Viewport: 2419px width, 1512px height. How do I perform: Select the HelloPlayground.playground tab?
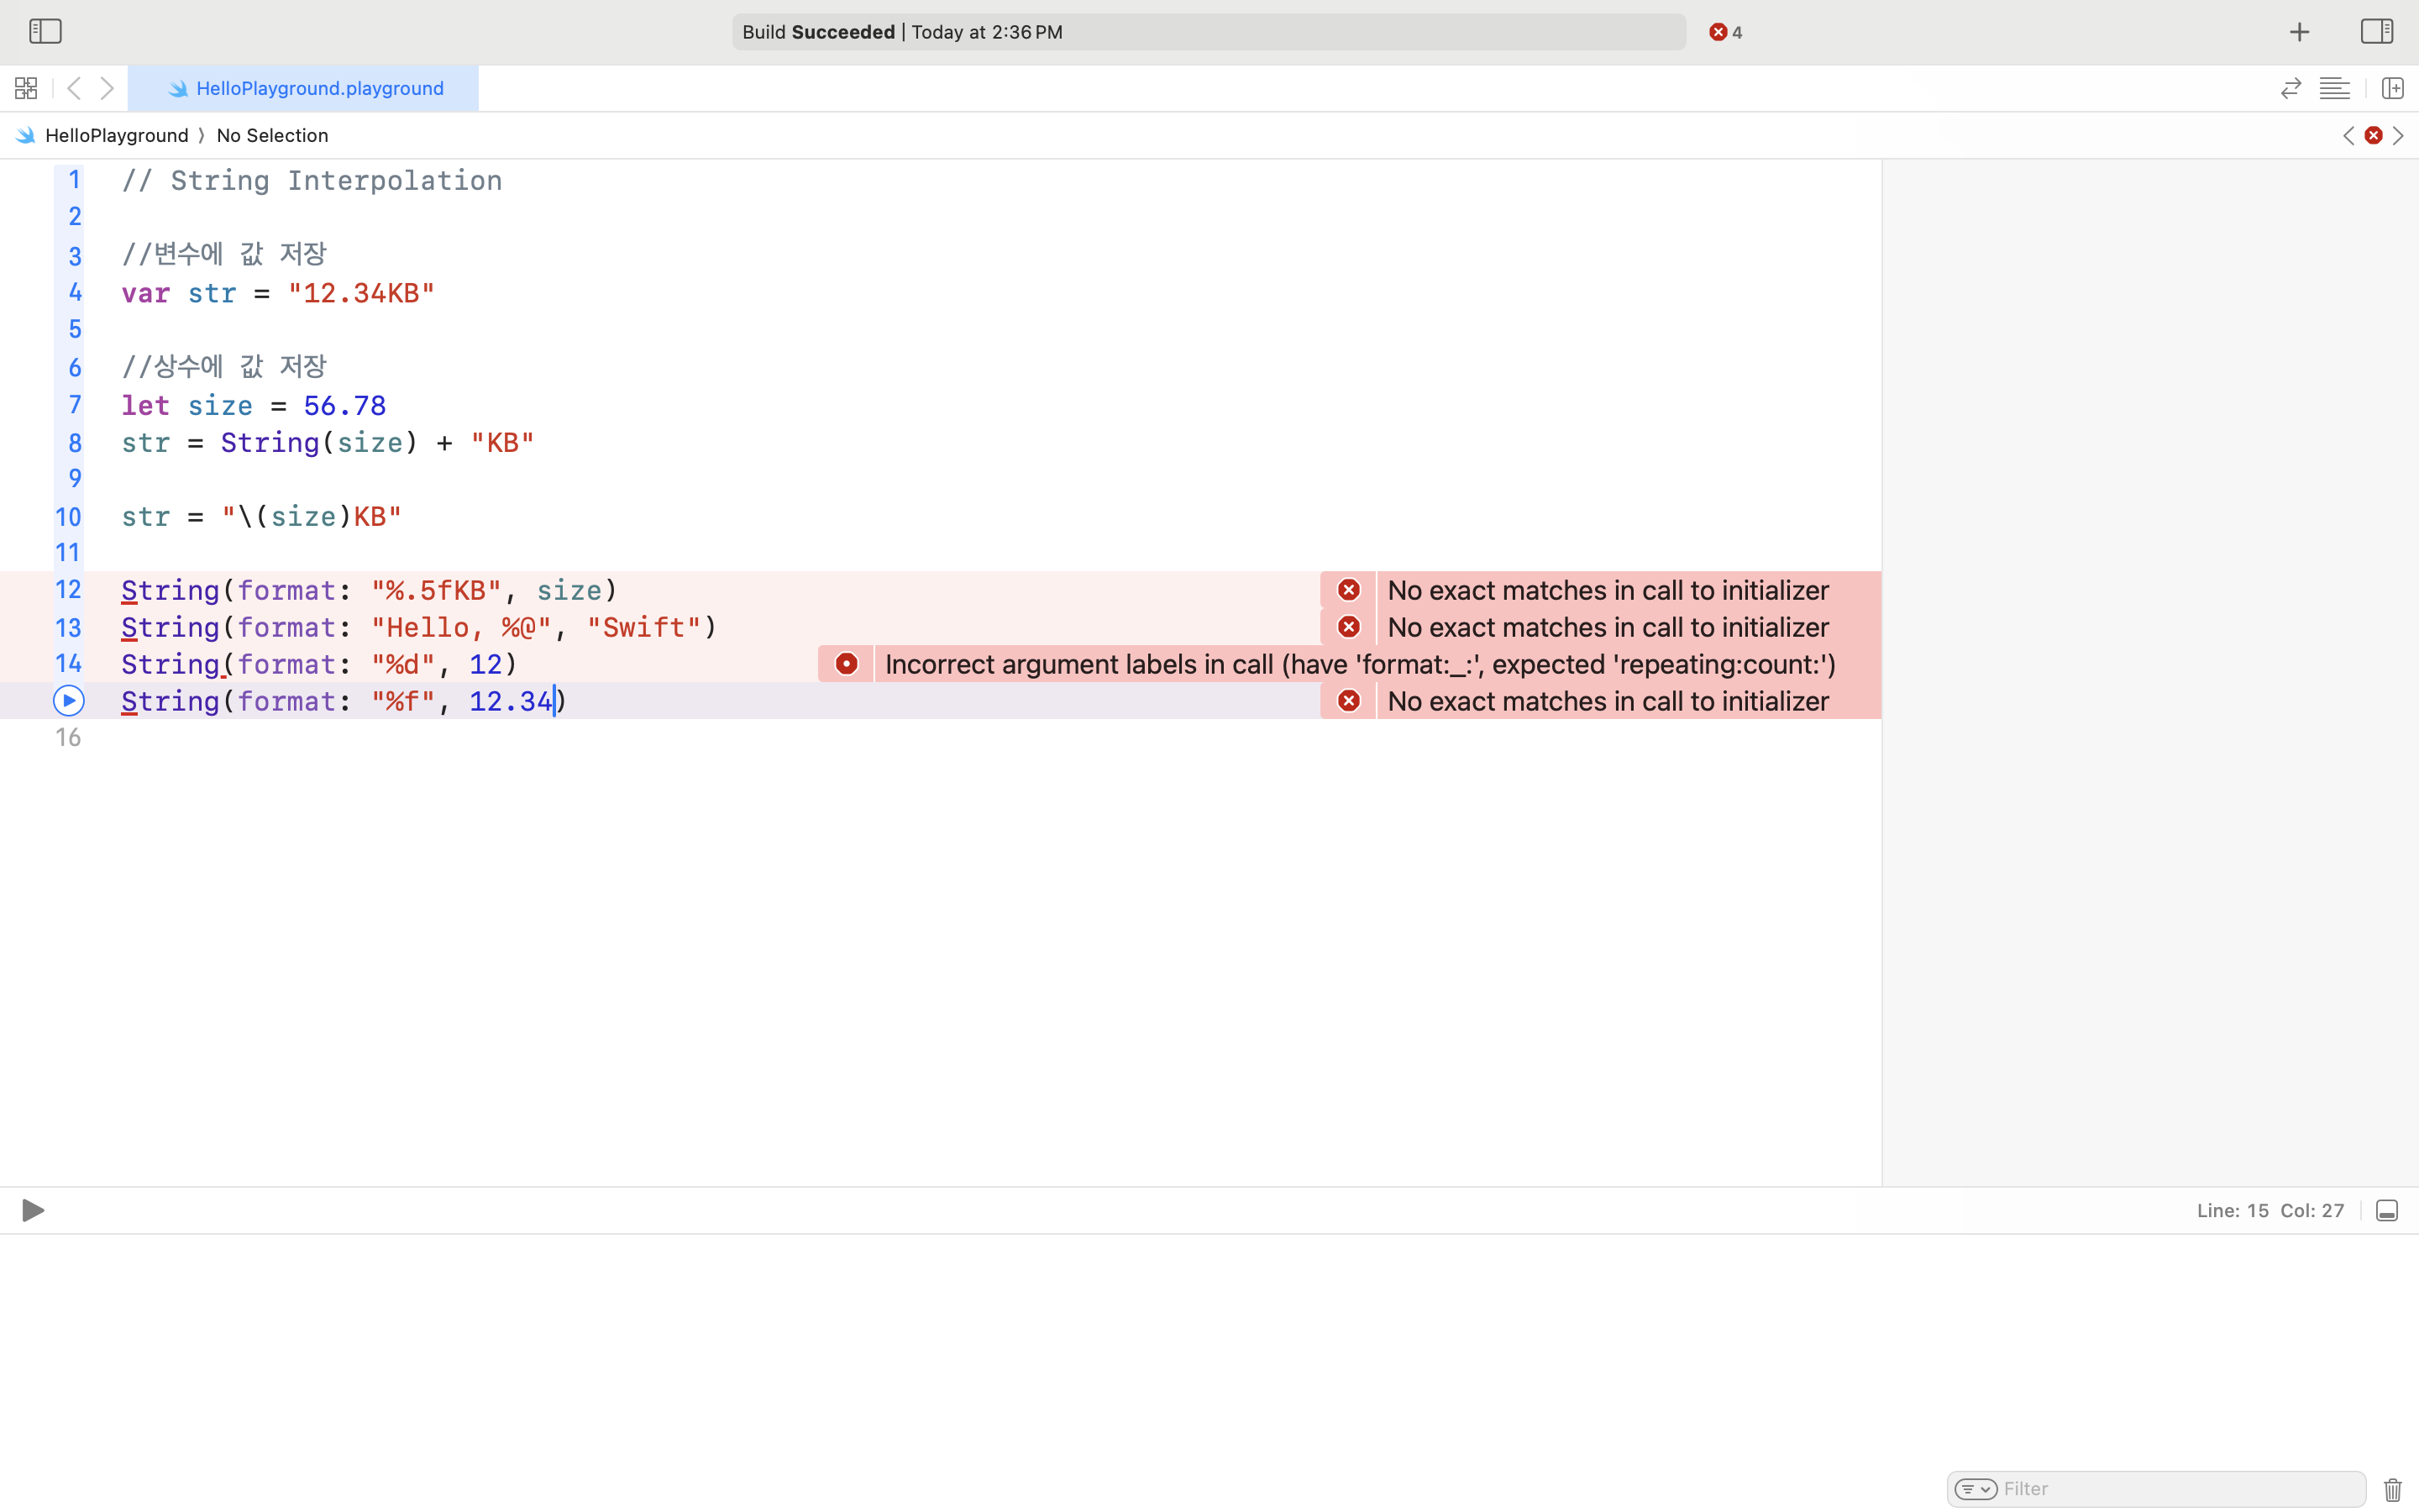(x=304, y=88)
